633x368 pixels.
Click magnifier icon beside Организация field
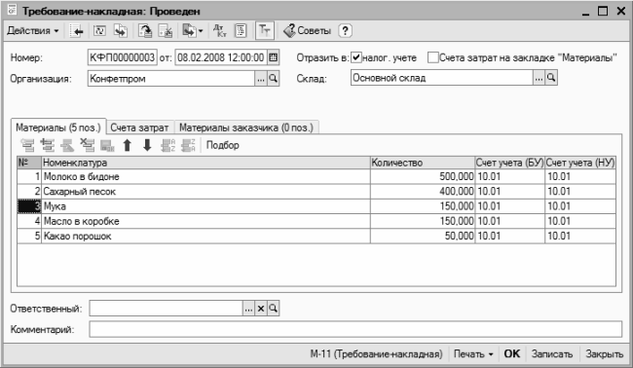(274, 78)
